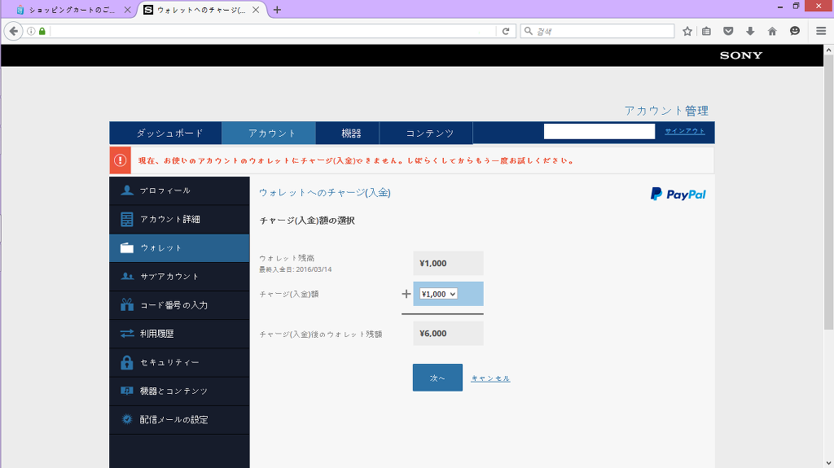Viewport: 834px width, 468px height.
Task: Click the キャンセル link
Action: tap(490, 378)
